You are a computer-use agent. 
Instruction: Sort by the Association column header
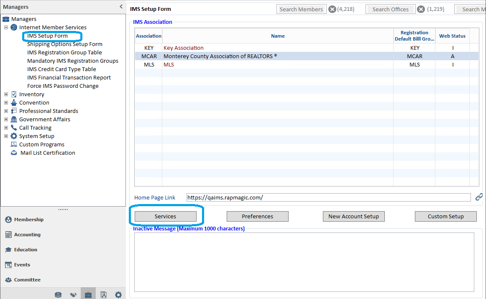148,36
